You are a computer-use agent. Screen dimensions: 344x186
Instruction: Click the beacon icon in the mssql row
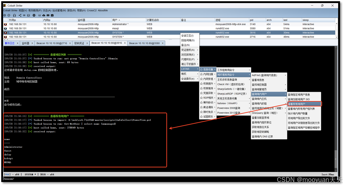(6, 29)
